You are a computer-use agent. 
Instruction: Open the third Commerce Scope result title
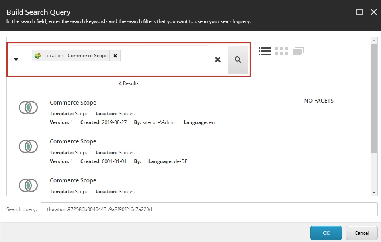pyautogui.click(x=73, y=180)
